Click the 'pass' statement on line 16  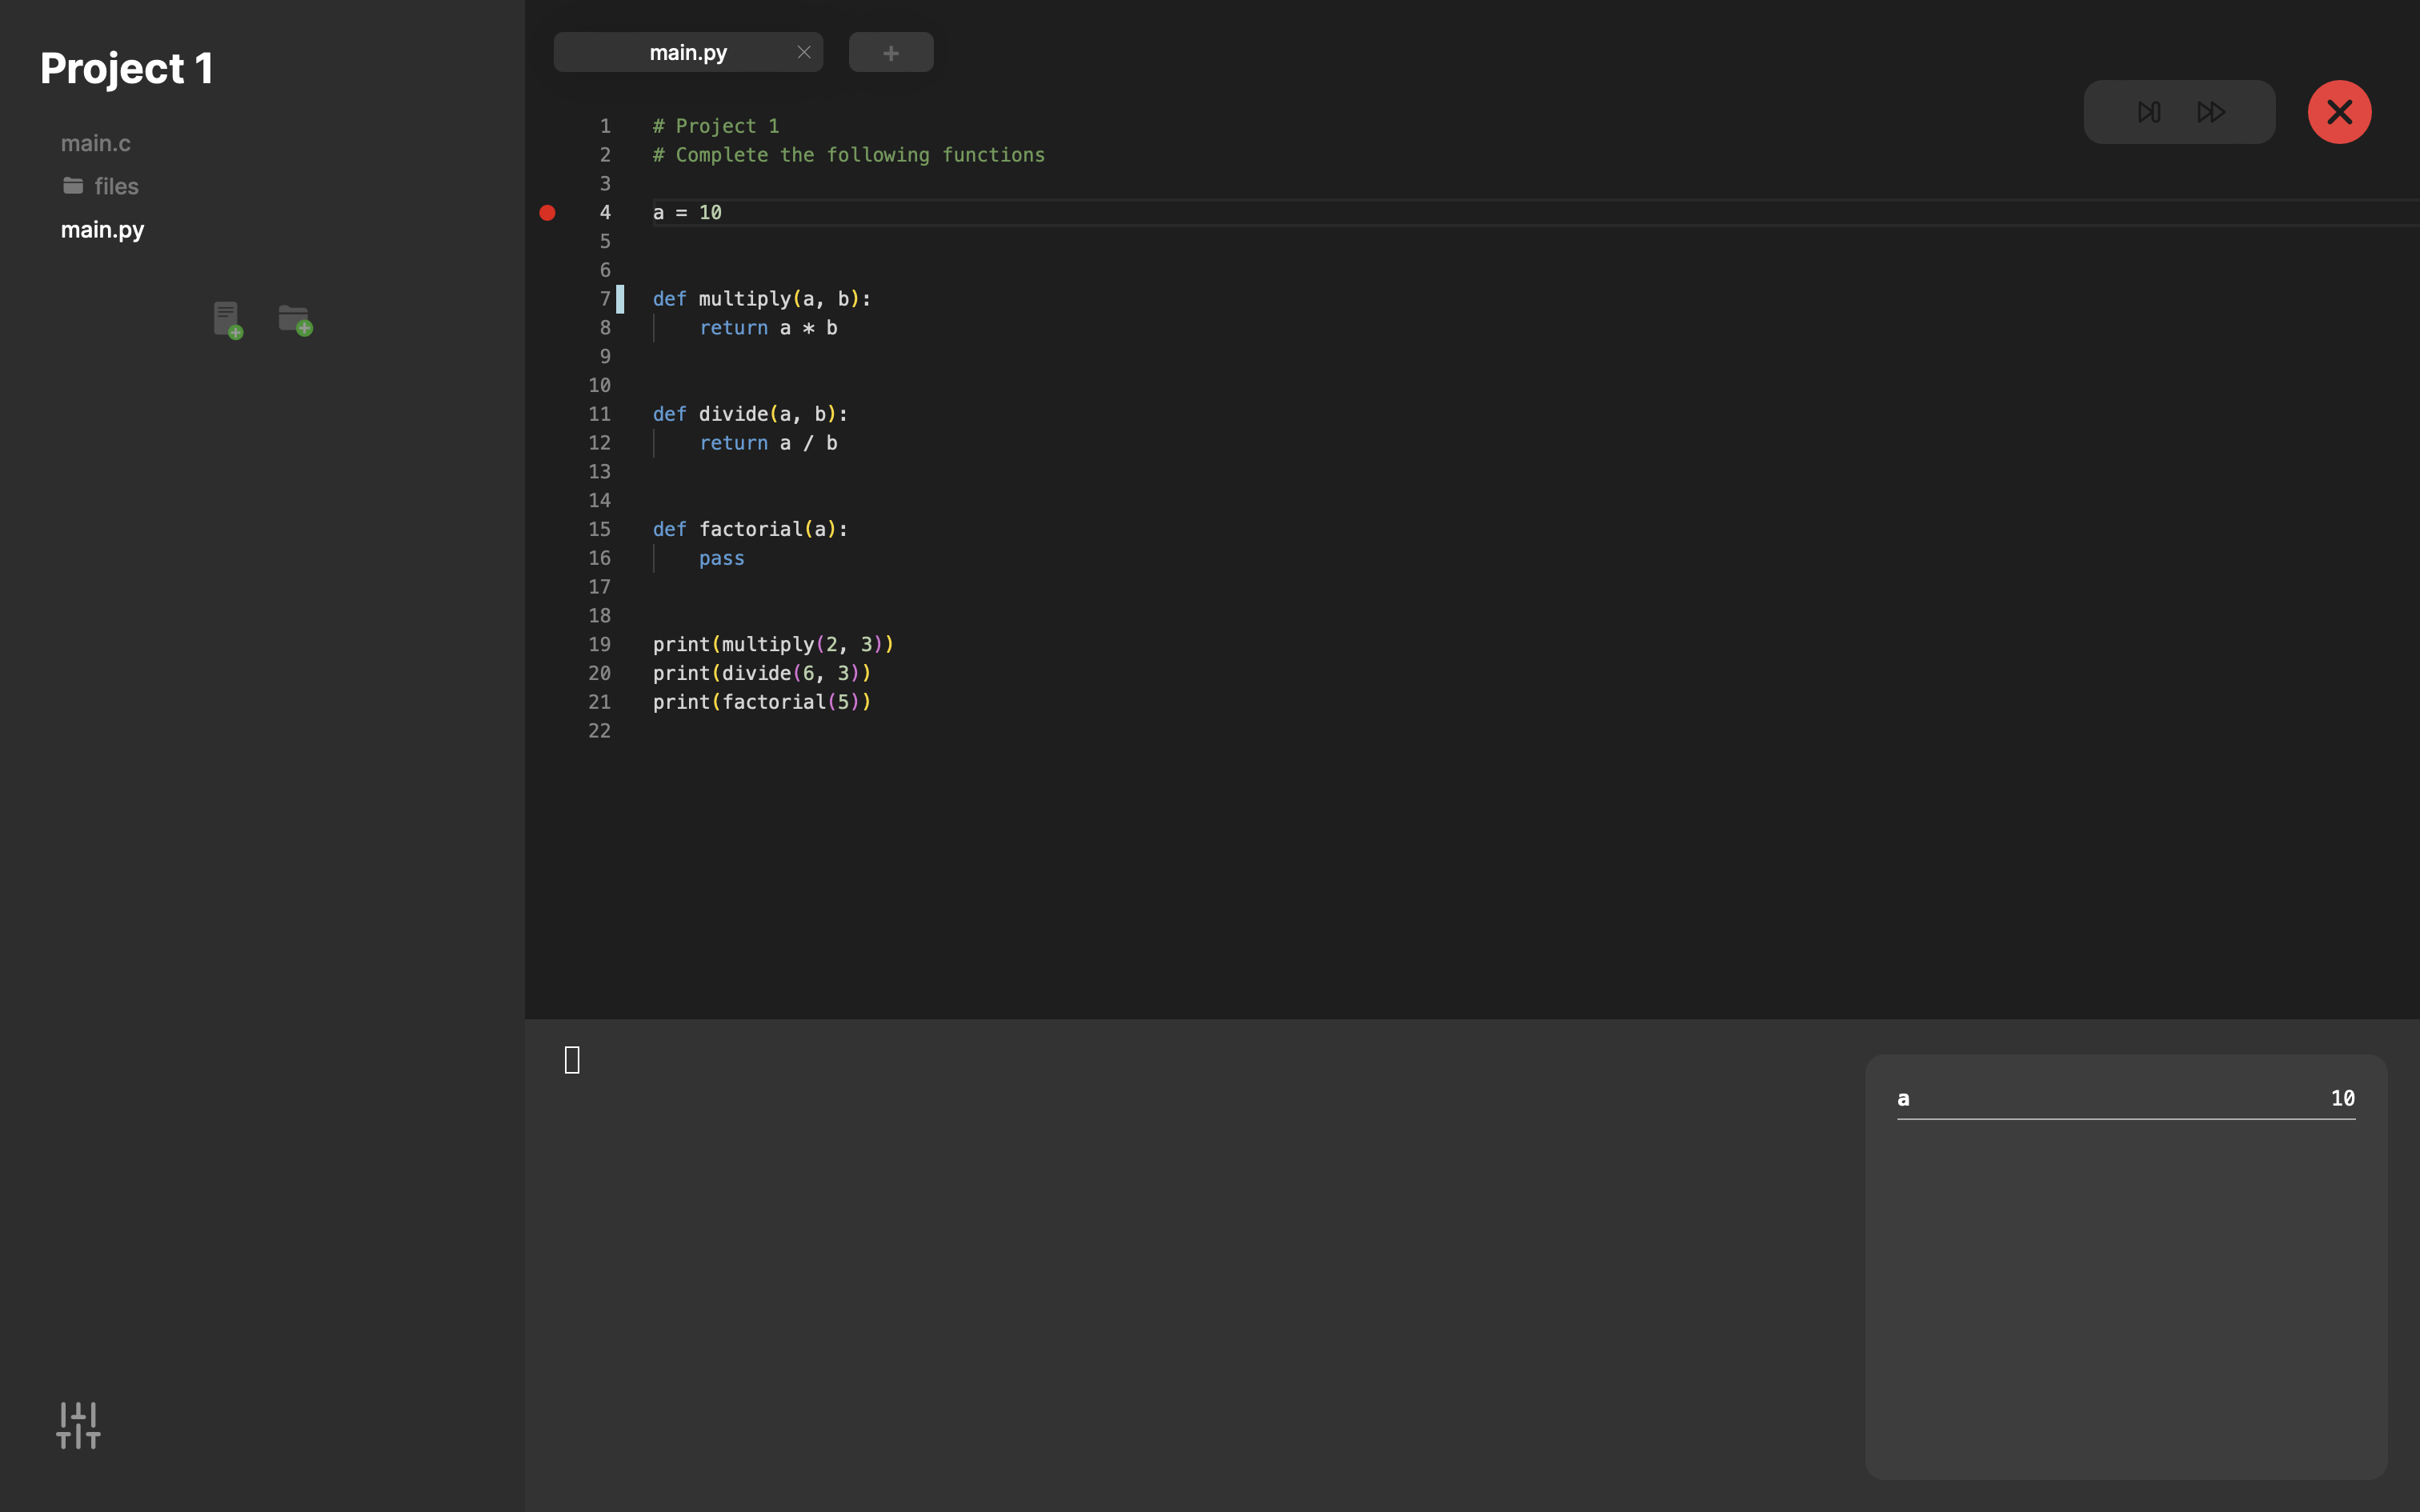coord(721,558)
